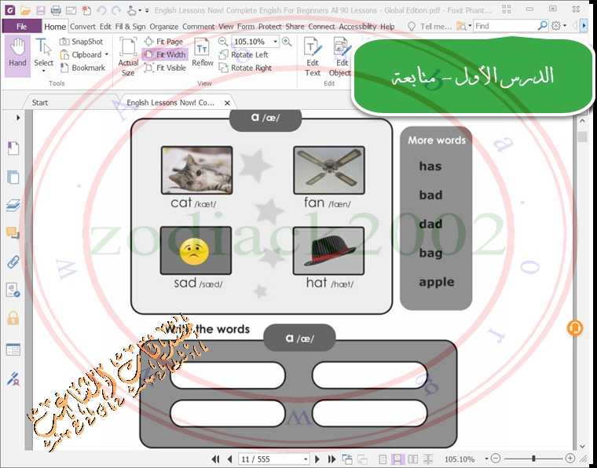The image size is (597, 468).
Task: Open the comments panel in left sidebar
Action: [x=13, y=233]
